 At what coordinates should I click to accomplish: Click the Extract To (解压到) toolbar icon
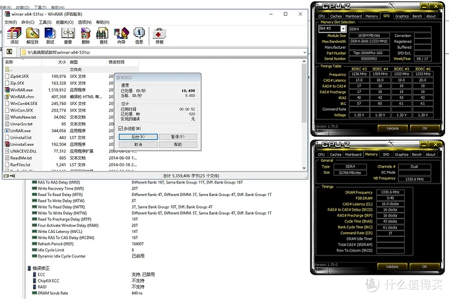(32, 34)
